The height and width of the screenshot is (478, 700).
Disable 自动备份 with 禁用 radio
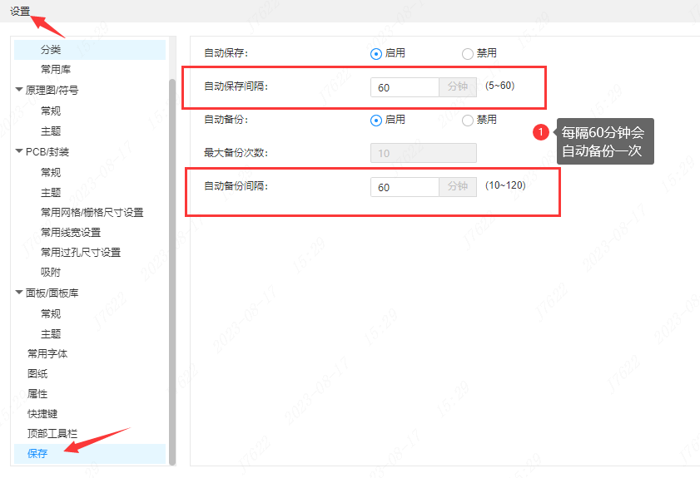(468, 121)
